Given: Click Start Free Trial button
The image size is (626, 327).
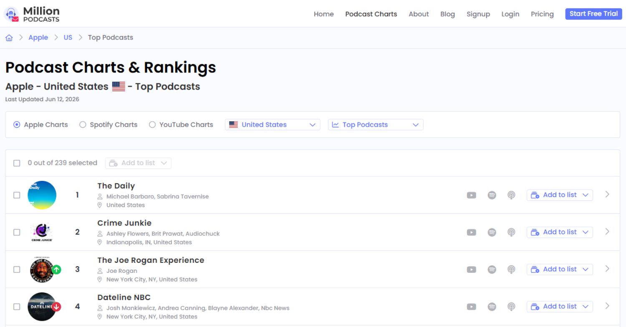Looking at the screenshot, I should 593,14.
